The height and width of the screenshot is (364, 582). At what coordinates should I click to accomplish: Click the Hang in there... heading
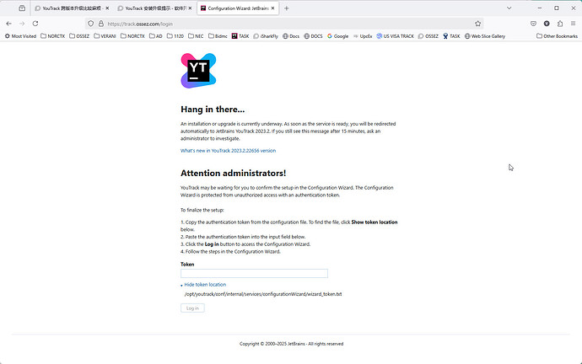(213, 110)
